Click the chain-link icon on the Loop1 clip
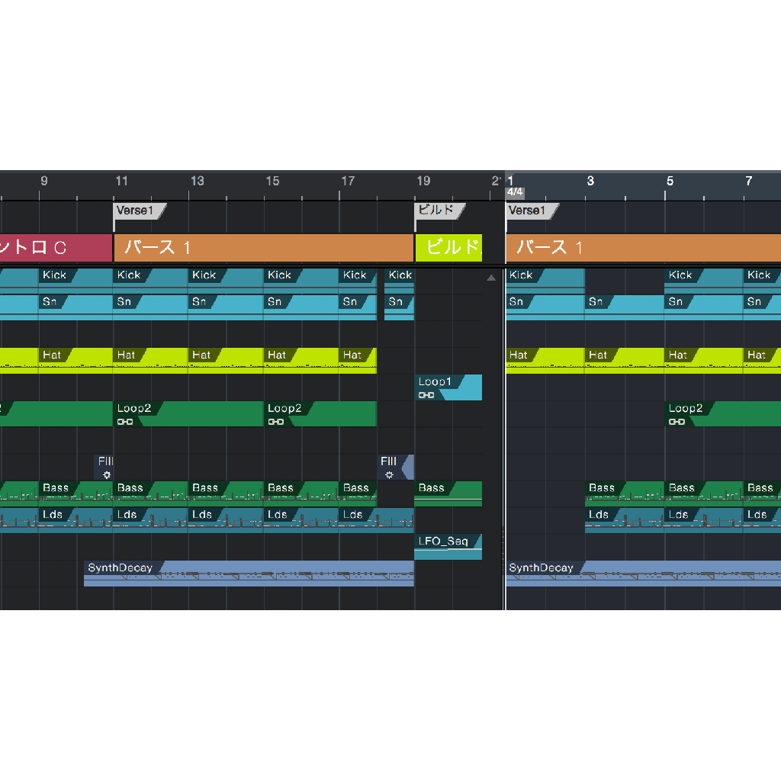 426,396
